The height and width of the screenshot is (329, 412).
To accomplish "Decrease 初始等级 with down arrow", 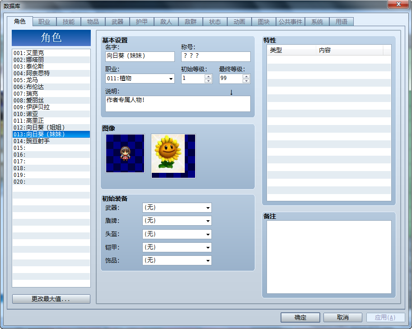I will coord(208,81).
